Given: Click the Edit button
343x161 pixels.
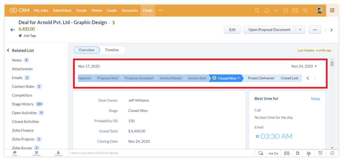Looking at the screenshot, I should 232,30.
